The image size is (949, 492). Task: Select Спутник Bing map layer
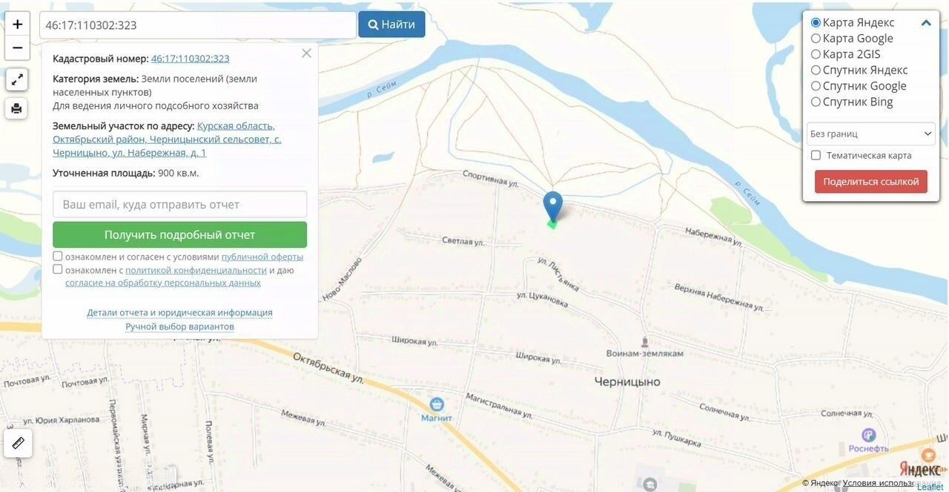click(x=816, y=102)
